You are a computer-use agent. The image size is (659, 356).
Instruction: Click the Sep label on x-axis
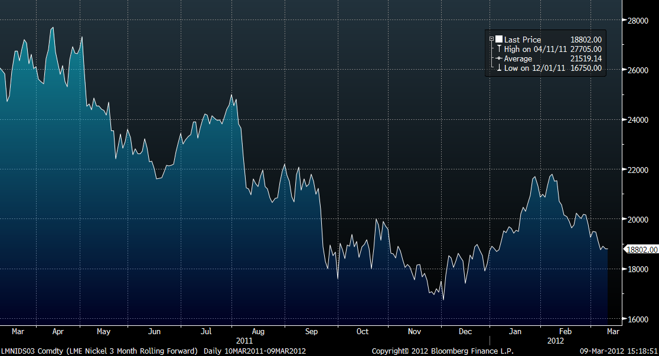point(311,331)
